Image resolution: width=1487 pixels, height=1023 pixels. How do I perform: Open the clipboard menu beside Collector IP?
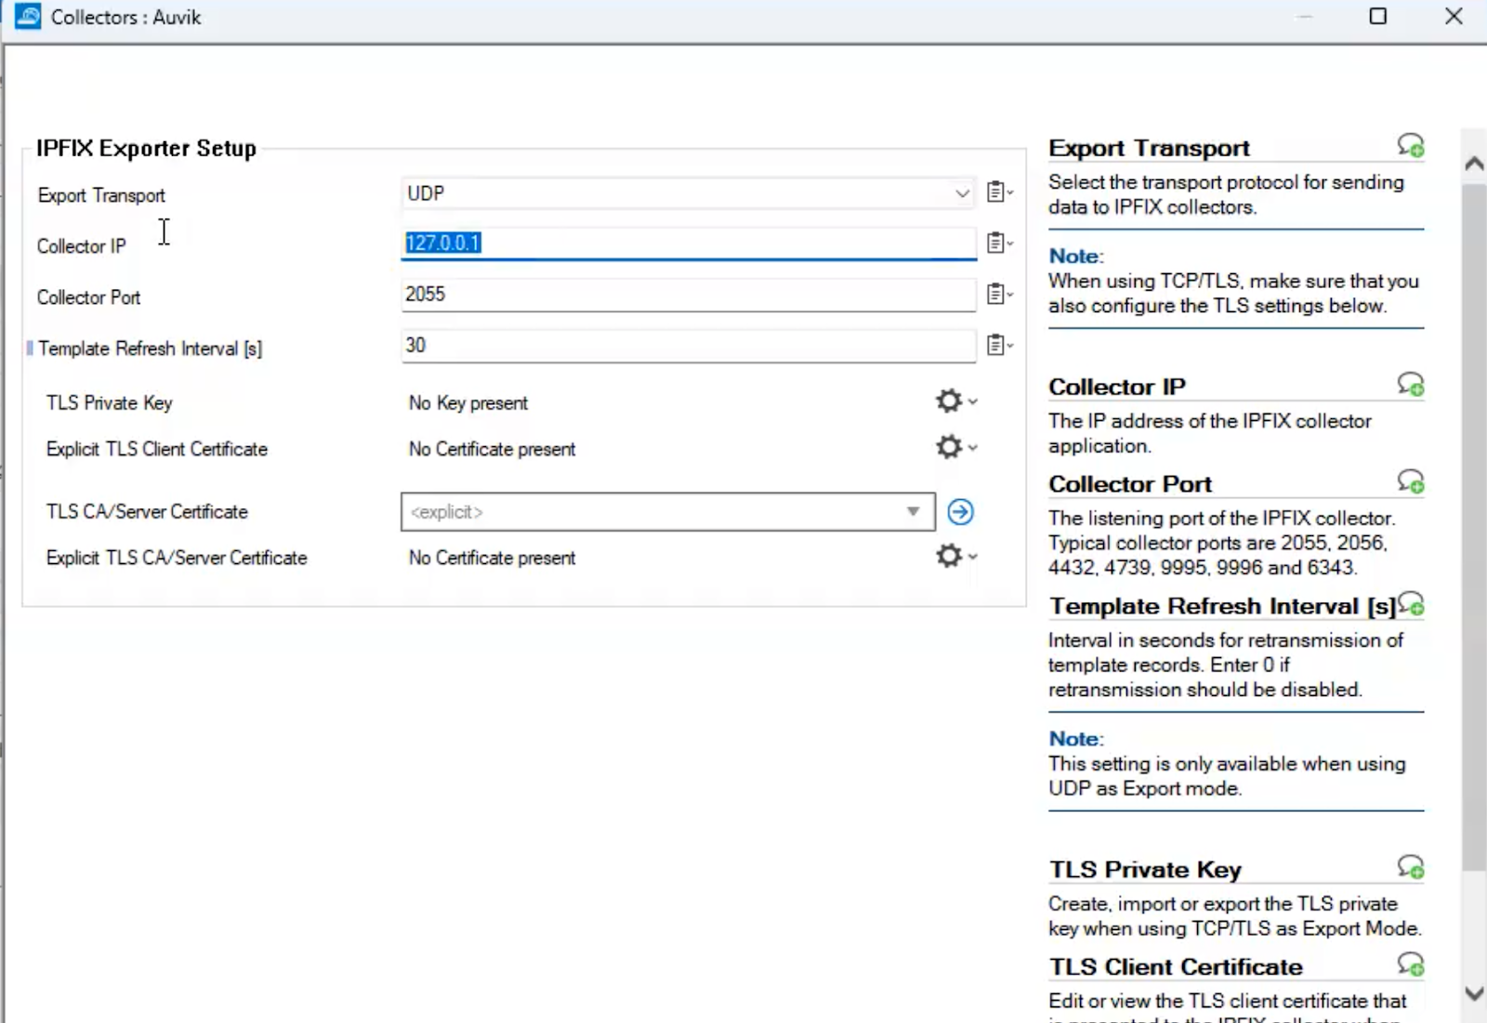pos(999,243)
